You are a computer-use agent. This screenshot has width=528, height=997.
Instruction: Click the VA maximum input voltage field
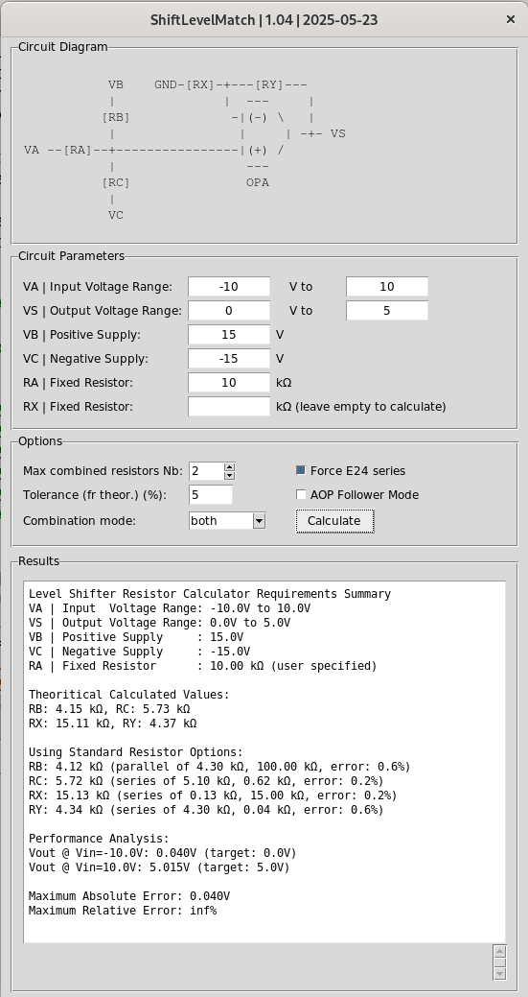tap(387, 287)
